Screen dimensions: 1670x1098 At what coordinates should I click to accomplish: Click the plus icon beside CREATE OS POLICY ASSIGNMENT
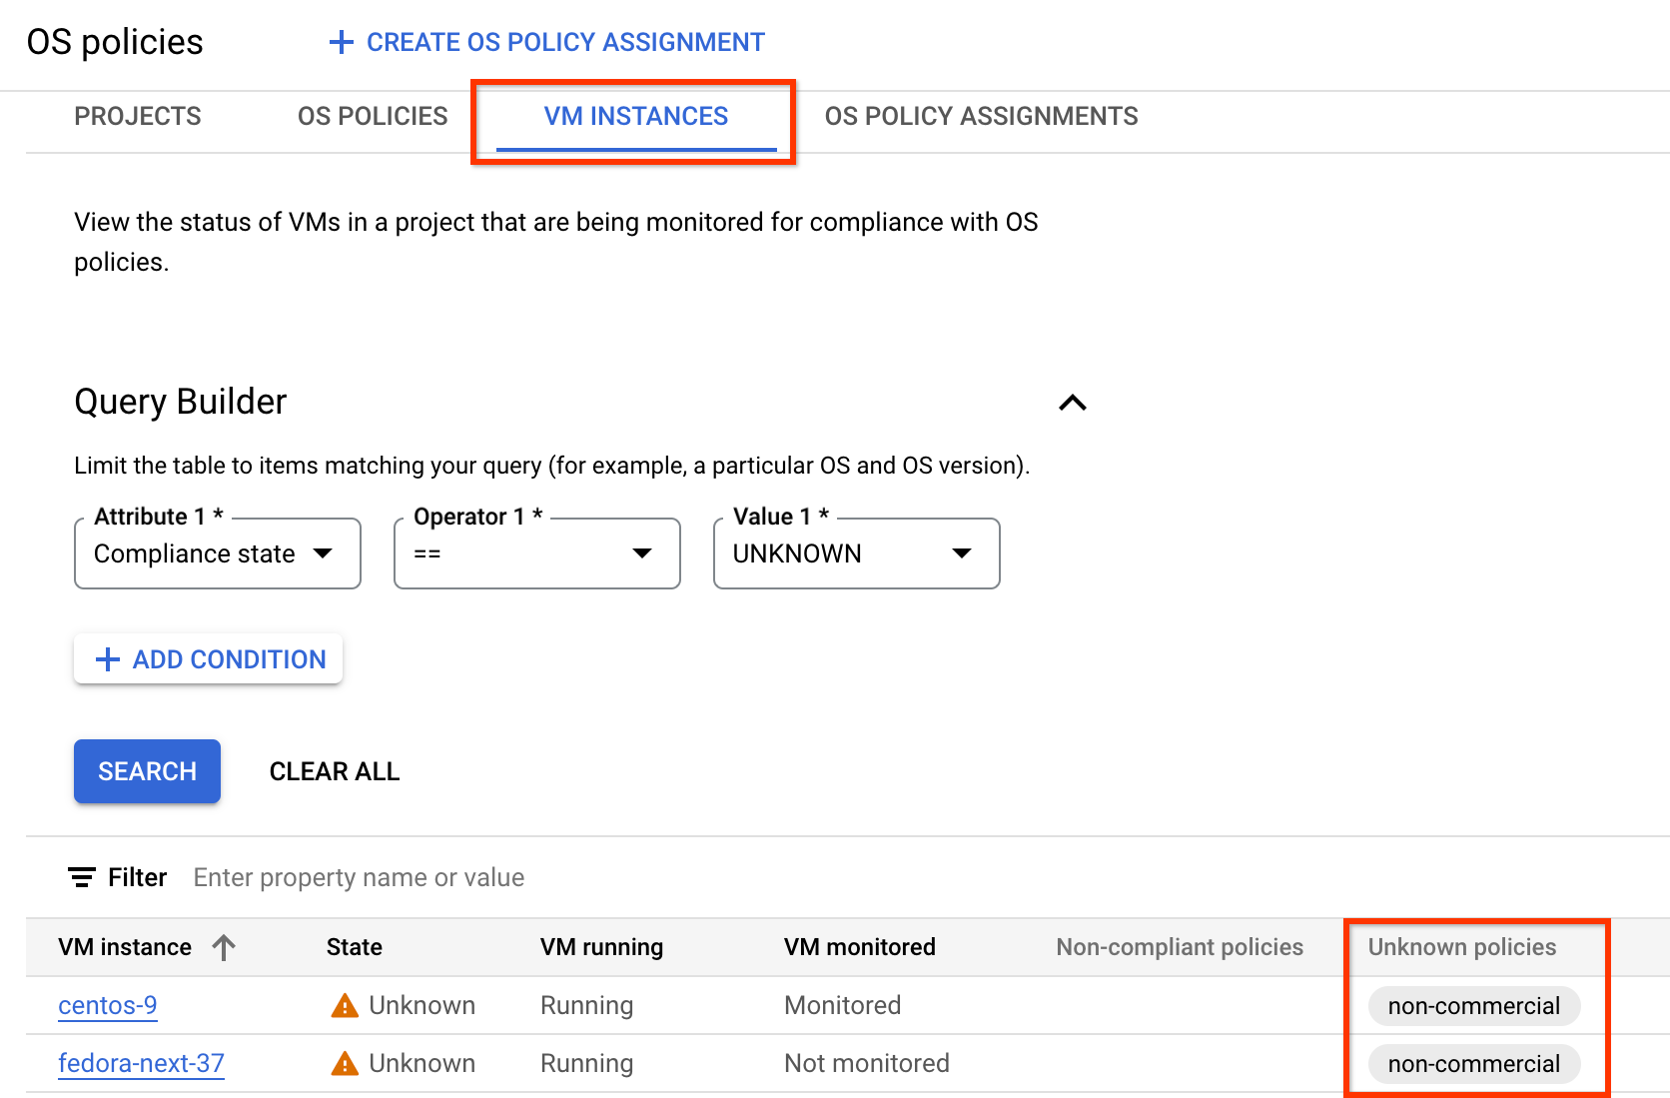click(341, 42)
